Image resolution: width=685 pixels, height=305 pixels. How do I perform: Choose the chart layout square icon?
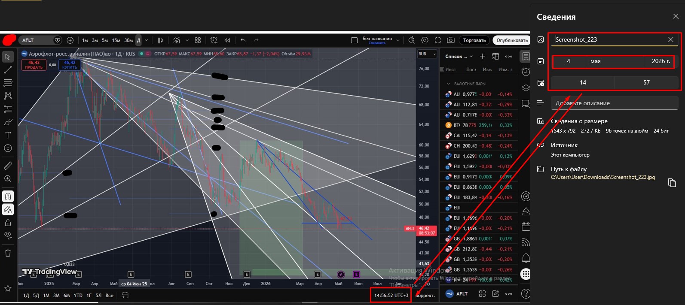point(354,40)
